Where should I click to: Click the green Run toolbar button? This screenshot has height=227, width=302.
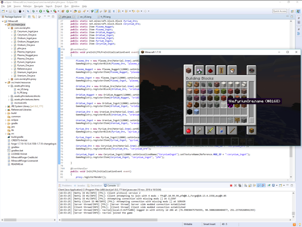click(41, 11)
